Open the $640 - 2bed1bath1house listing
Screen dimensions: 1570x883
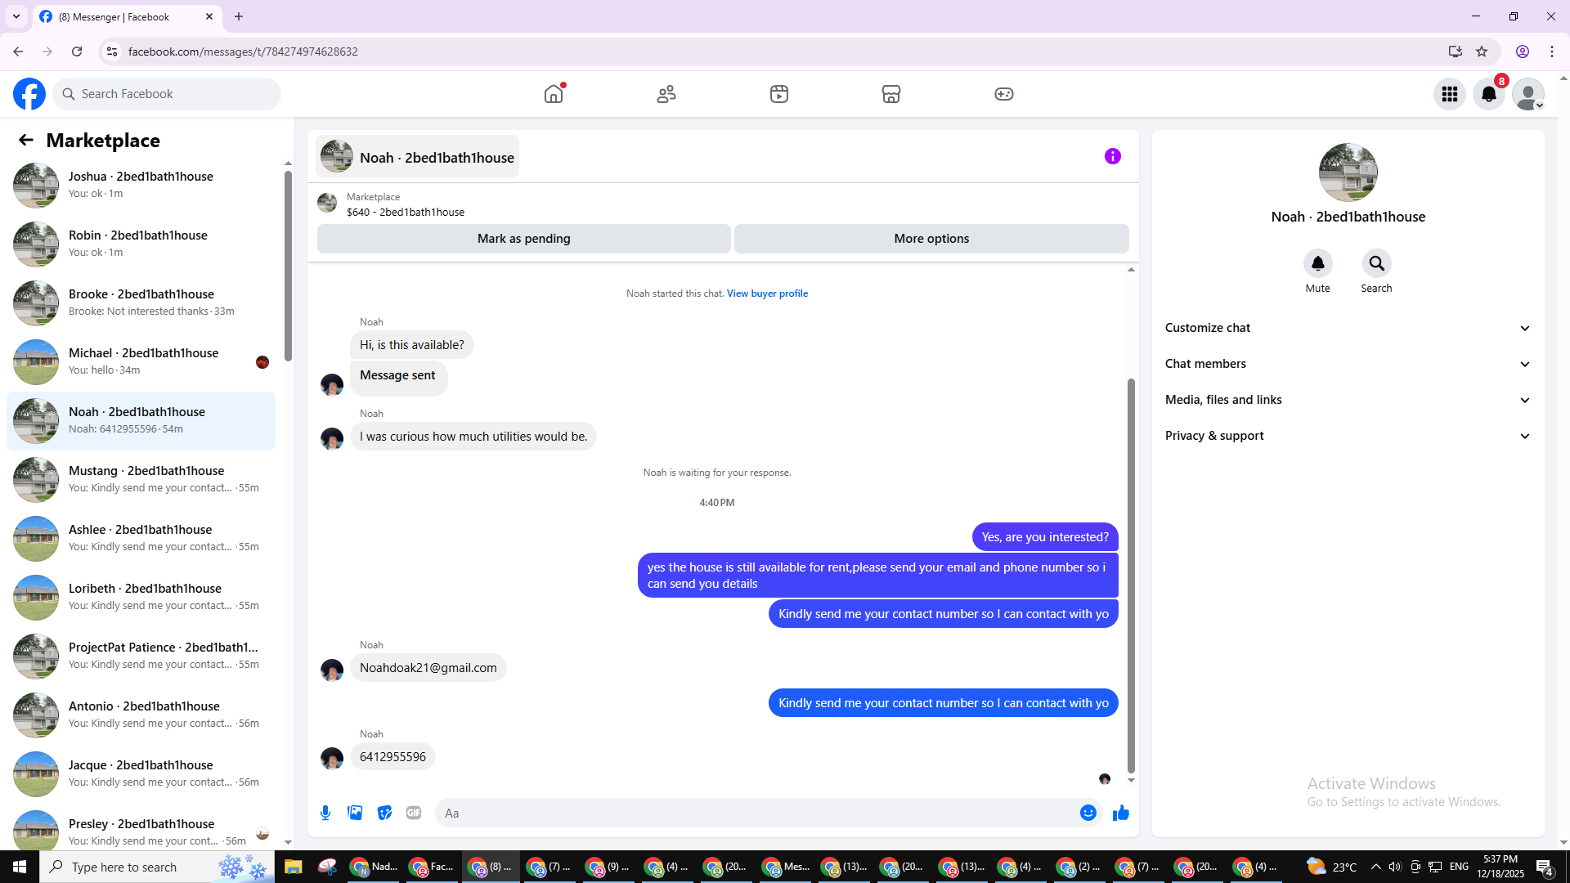406,212
